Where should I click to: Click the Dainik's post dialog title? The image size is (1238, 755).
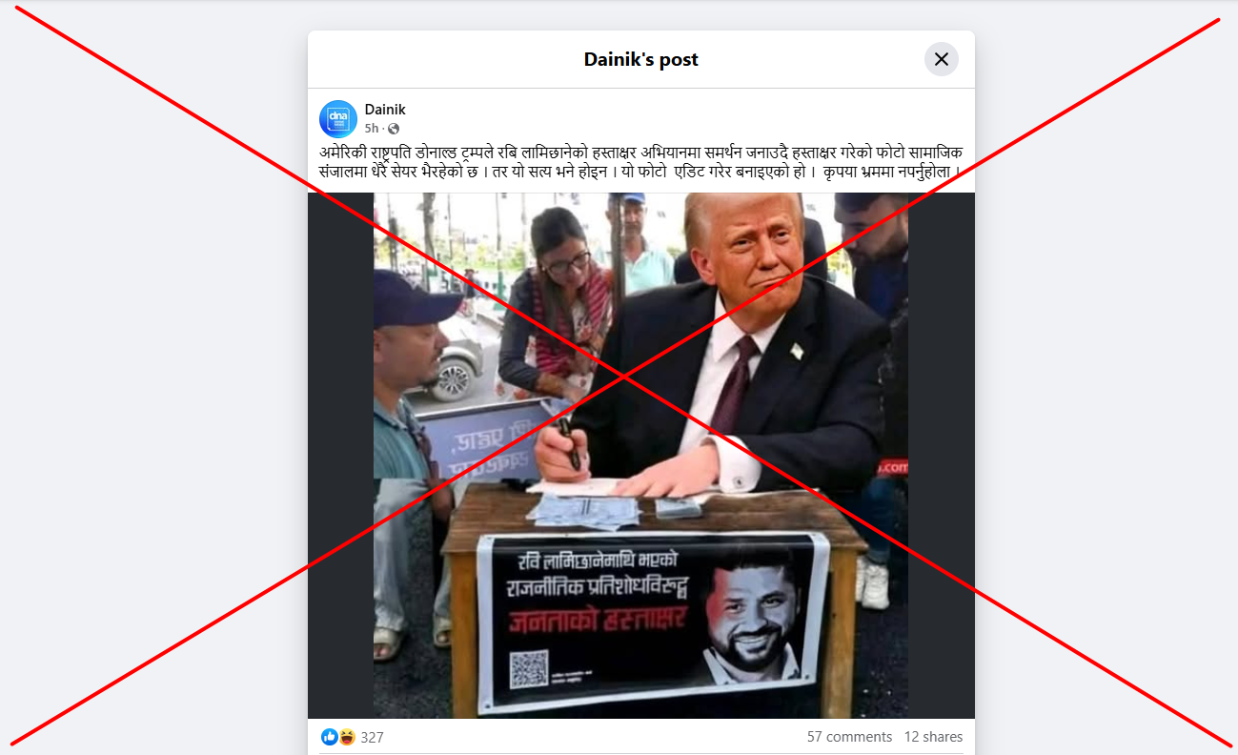pos(641,59)
